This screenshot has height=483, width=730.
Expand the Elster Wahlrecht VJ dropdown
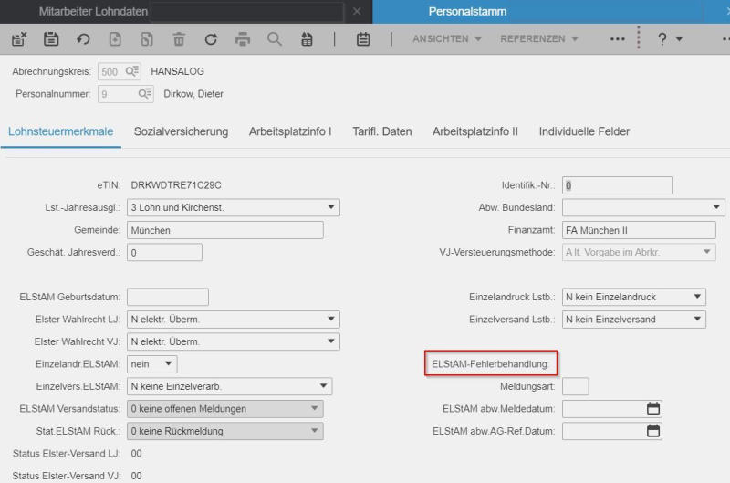coord(331,341)
